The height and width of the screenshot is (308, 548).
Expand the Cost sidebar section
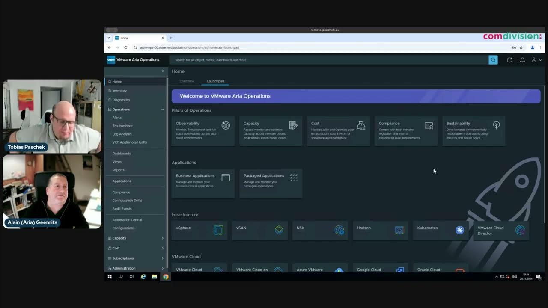163,248
